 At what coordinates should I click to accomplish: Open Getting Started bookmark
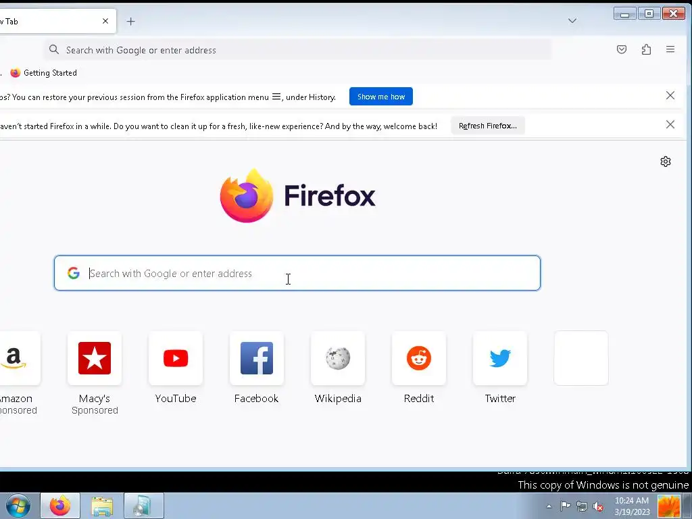(x=44, y=73)
